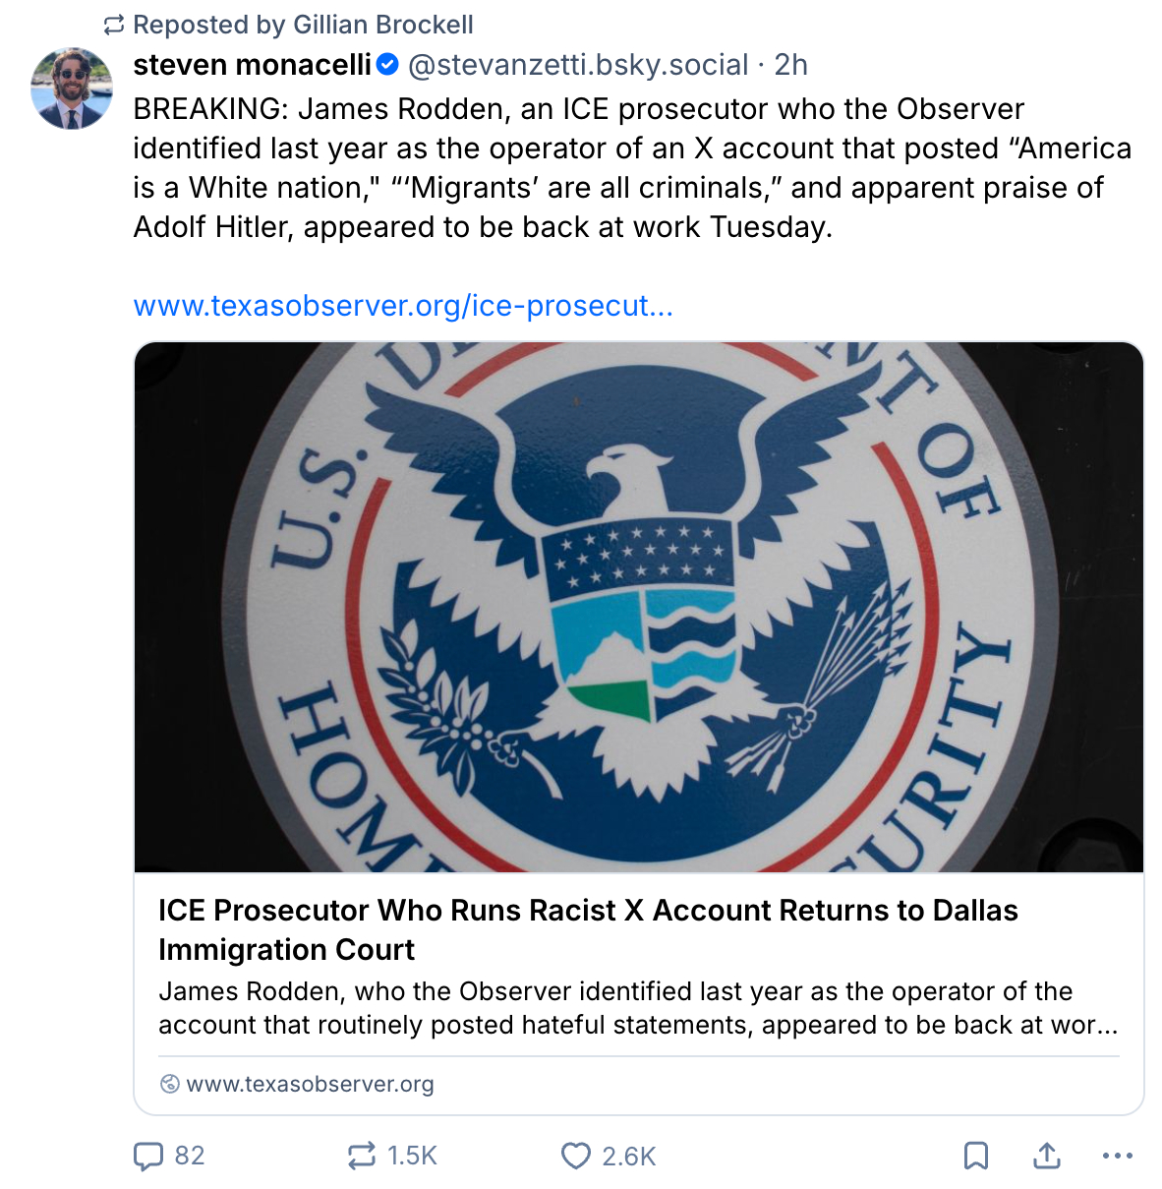This screenshot has height=1189, width=1162.
Task: Click the blue verified badge beside the name
Action: (x=388, y=65)
